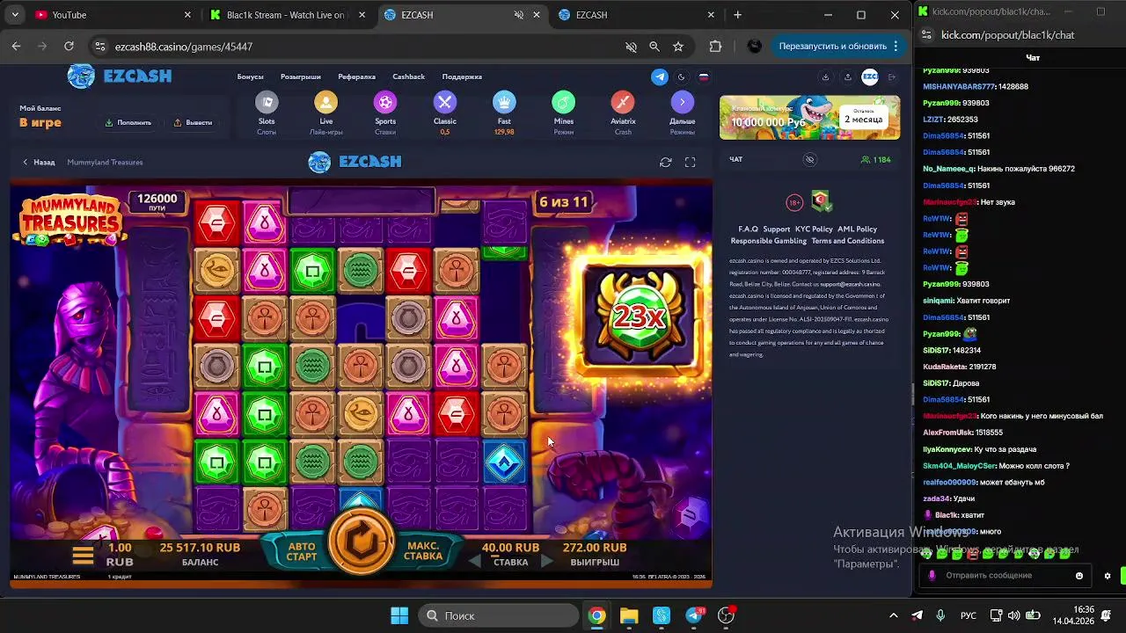Click the Вывести withdraw button
1126x633 pixels.
[193, 122]
